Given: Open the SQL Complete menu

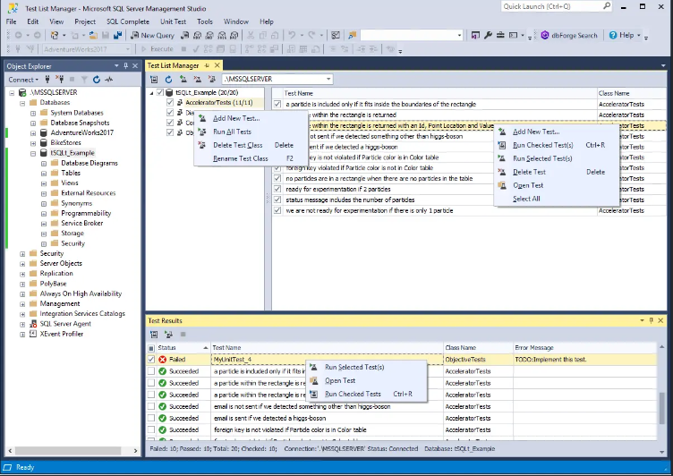Looking at the screenshot, I should pyautogui.click(x=128, y=21).
